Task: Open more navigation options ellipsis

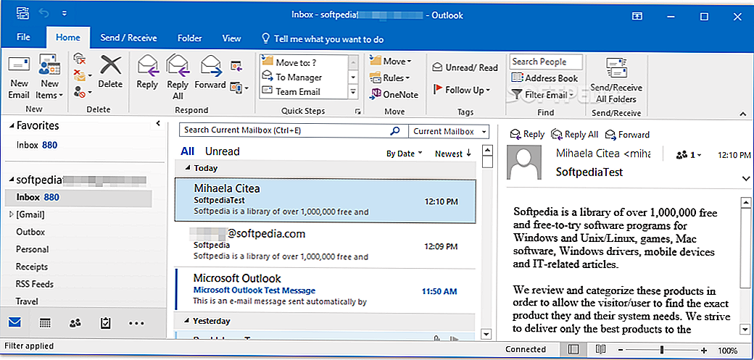Action: coord(136,324)
